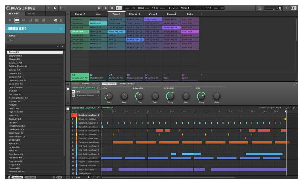Open the Louisiana Dawn Kit dropdown in pattern editor
The width and height of the screenshot is (304, 185).
99,107
